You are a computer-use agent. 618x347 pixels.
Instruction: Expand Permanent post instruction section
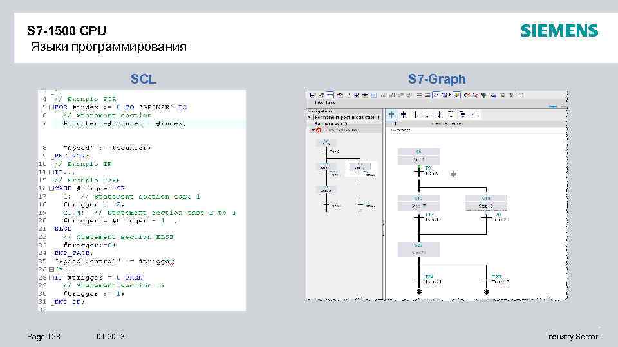[x=310, y=117]
